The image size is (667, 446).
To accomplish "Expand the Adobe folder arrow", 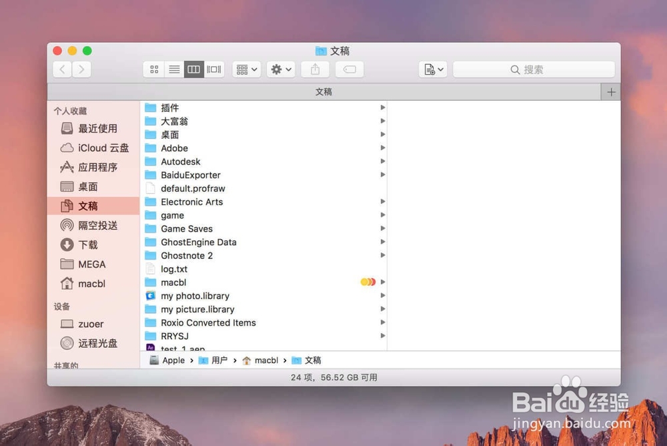I will coord(383,148).
